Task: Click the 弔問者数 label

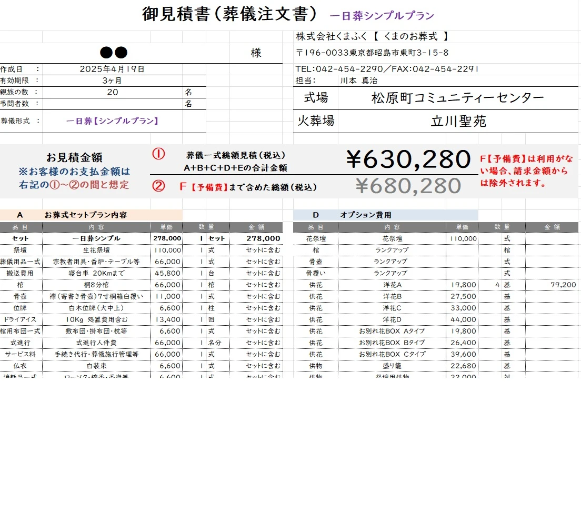Action: click(15, 104)
